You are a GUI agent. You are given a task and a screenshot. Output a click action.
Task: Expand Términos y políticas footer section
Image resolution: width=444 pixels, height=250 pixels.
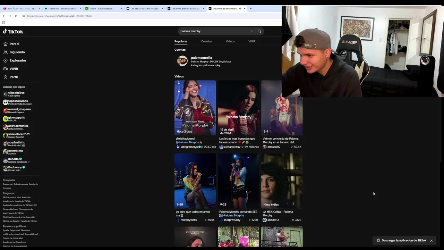(15, 226)
